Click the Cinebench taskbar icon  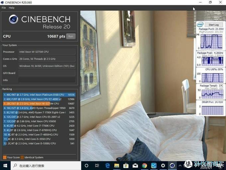172,166
